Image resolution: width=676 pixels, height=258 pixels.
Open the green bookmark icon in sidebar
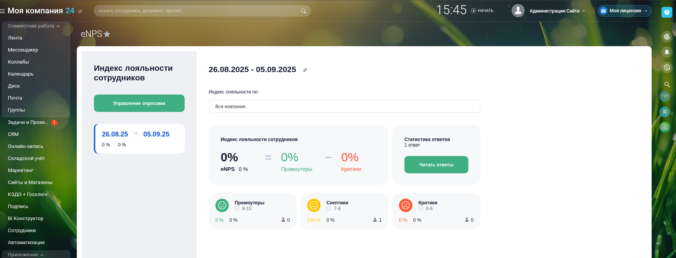click(665, 112)
